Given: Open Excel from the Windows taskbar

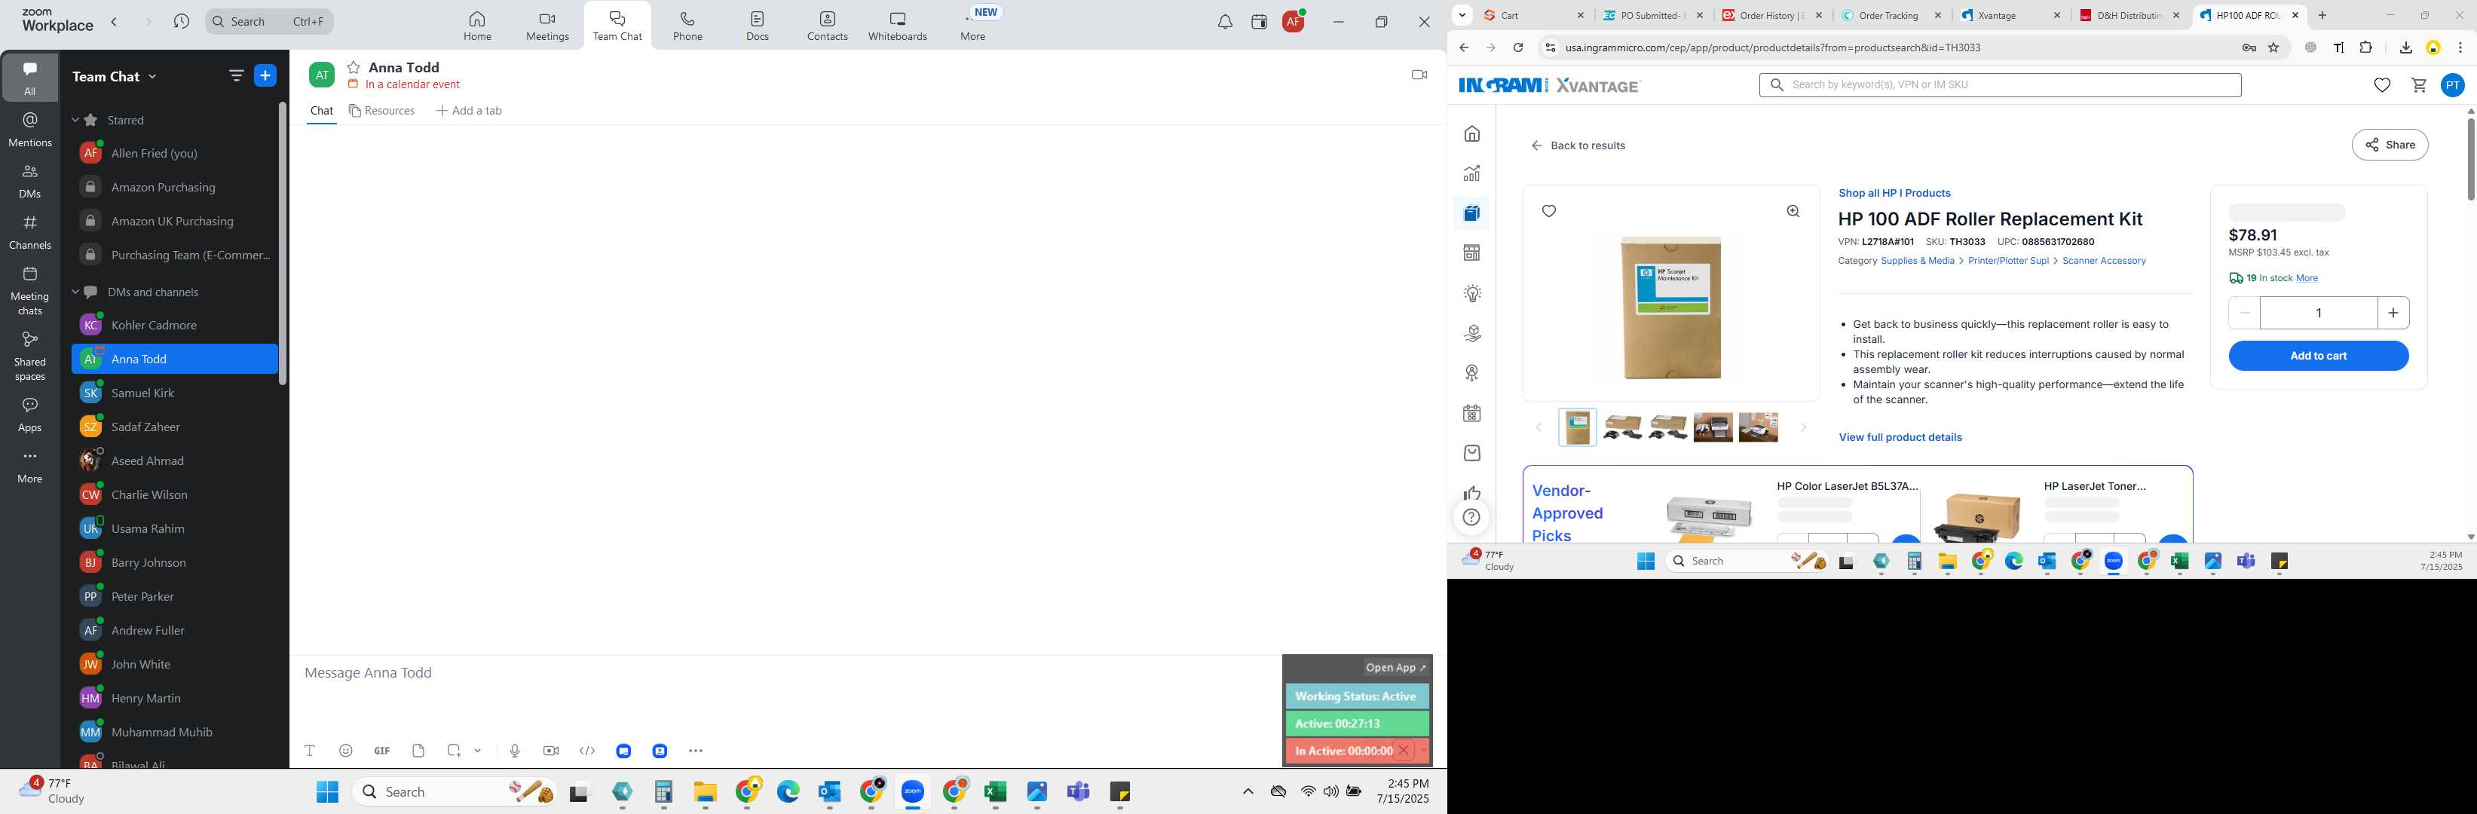Looking at the screenshot, I should [x=995, y=792].
